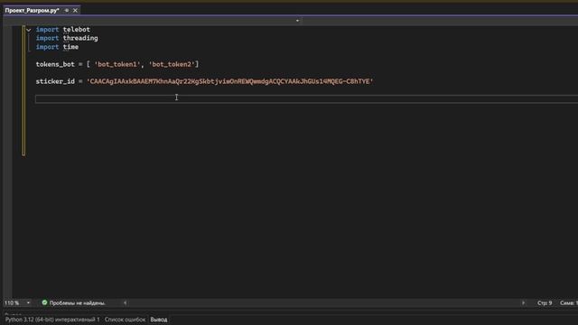Click the 'bot_token2' string literal

(172, 64)
